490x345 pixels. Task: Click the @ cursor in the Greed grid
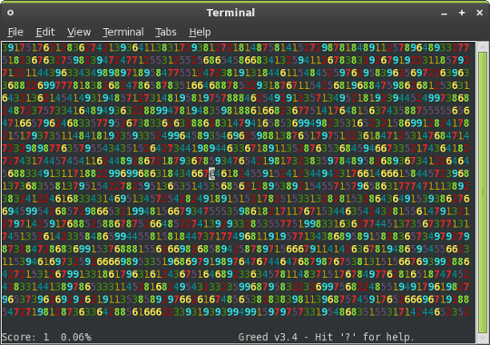click(x=211, y=173)
